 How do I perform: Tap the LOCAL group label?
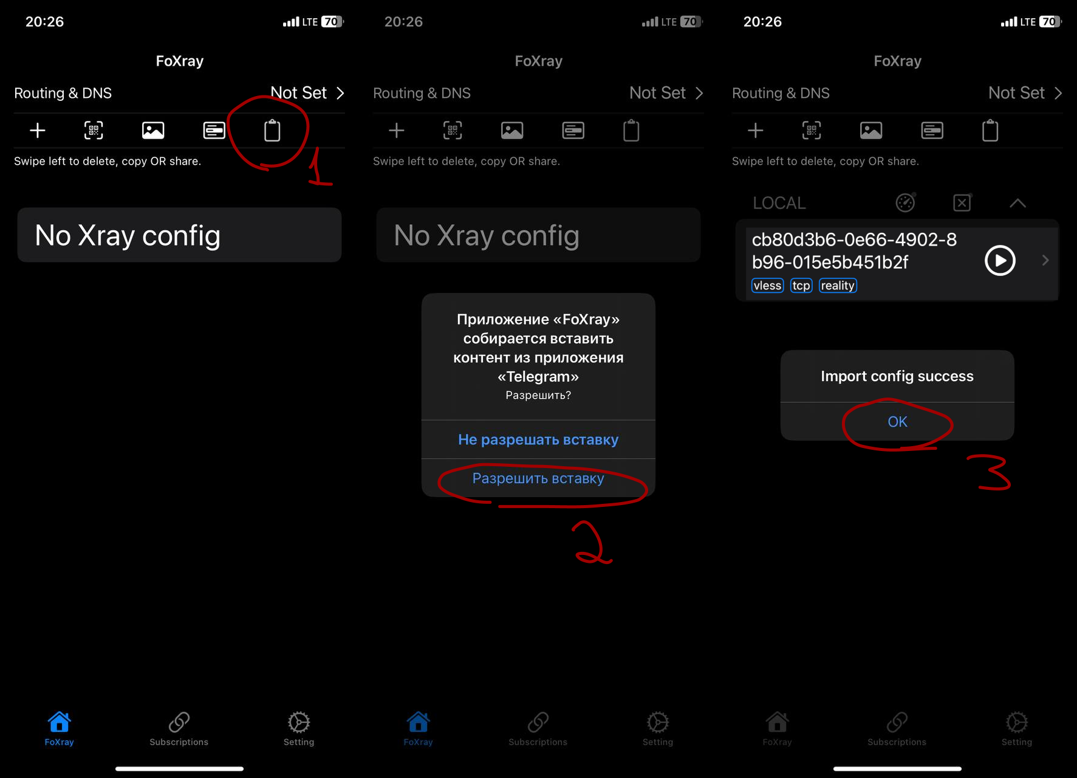[779, 203]
